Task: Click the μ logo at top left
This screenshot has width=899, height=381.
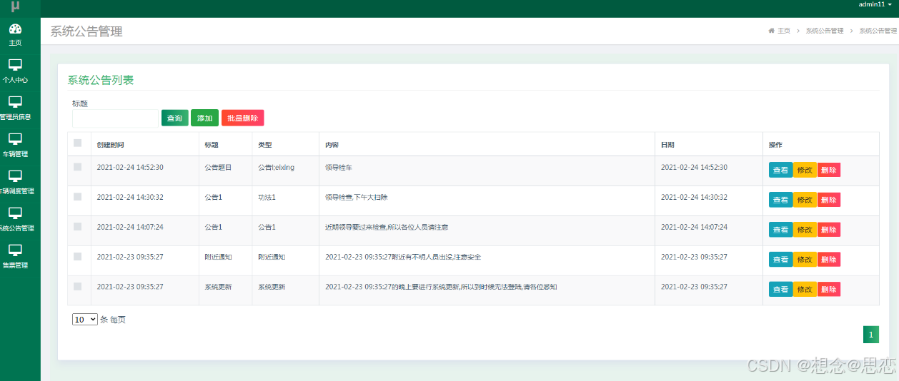Action: pos(15,6)
